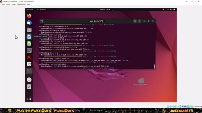Screen dimensions: 202x113
Task: Open the VirtualBox Aide menu
Action: pos(28,4)
